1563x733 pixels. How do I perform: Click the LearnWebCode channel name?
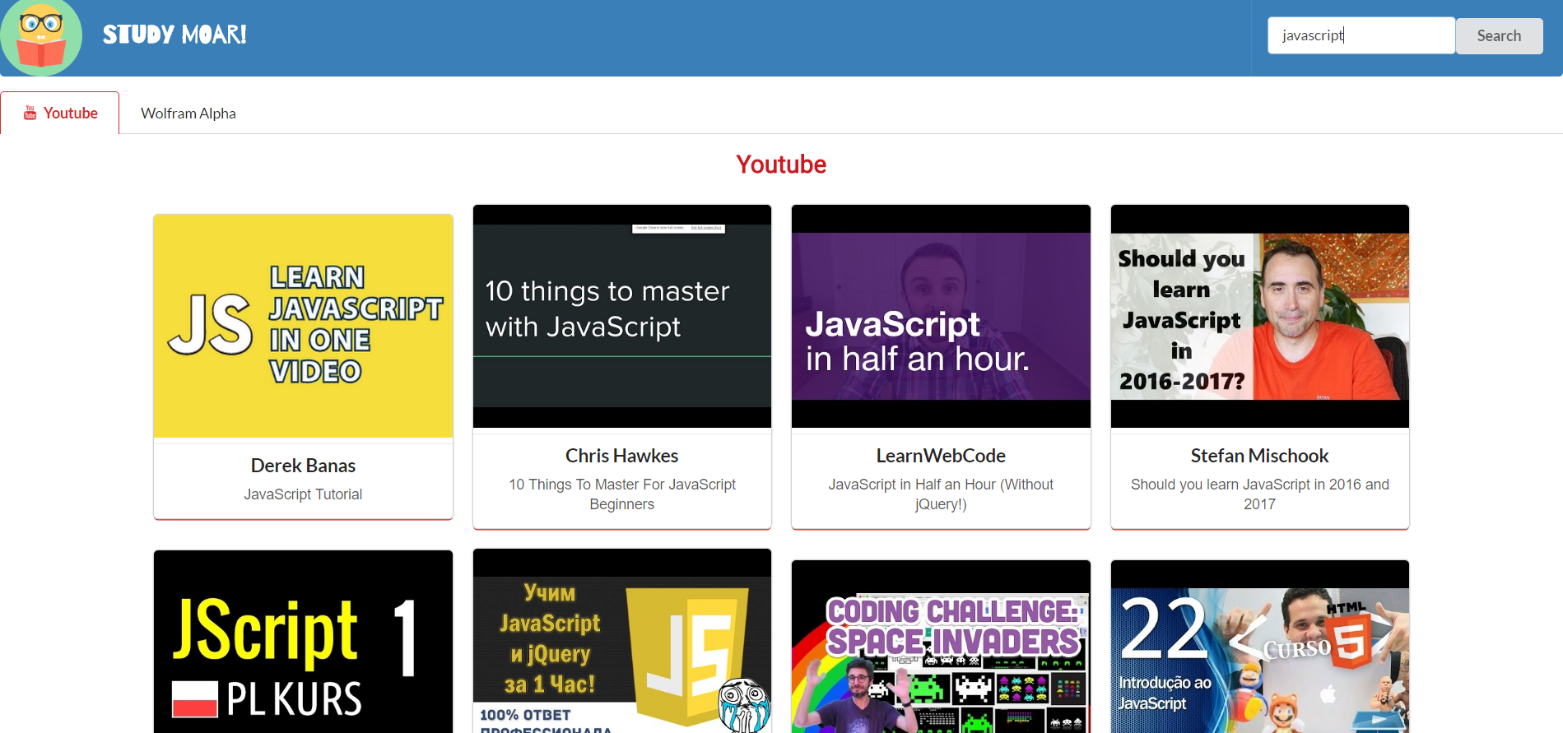[941, 456]
